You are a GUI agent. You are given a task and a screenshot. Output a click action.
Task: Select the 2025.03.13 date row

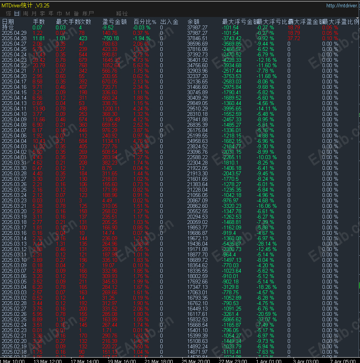(x=14, y=244)
